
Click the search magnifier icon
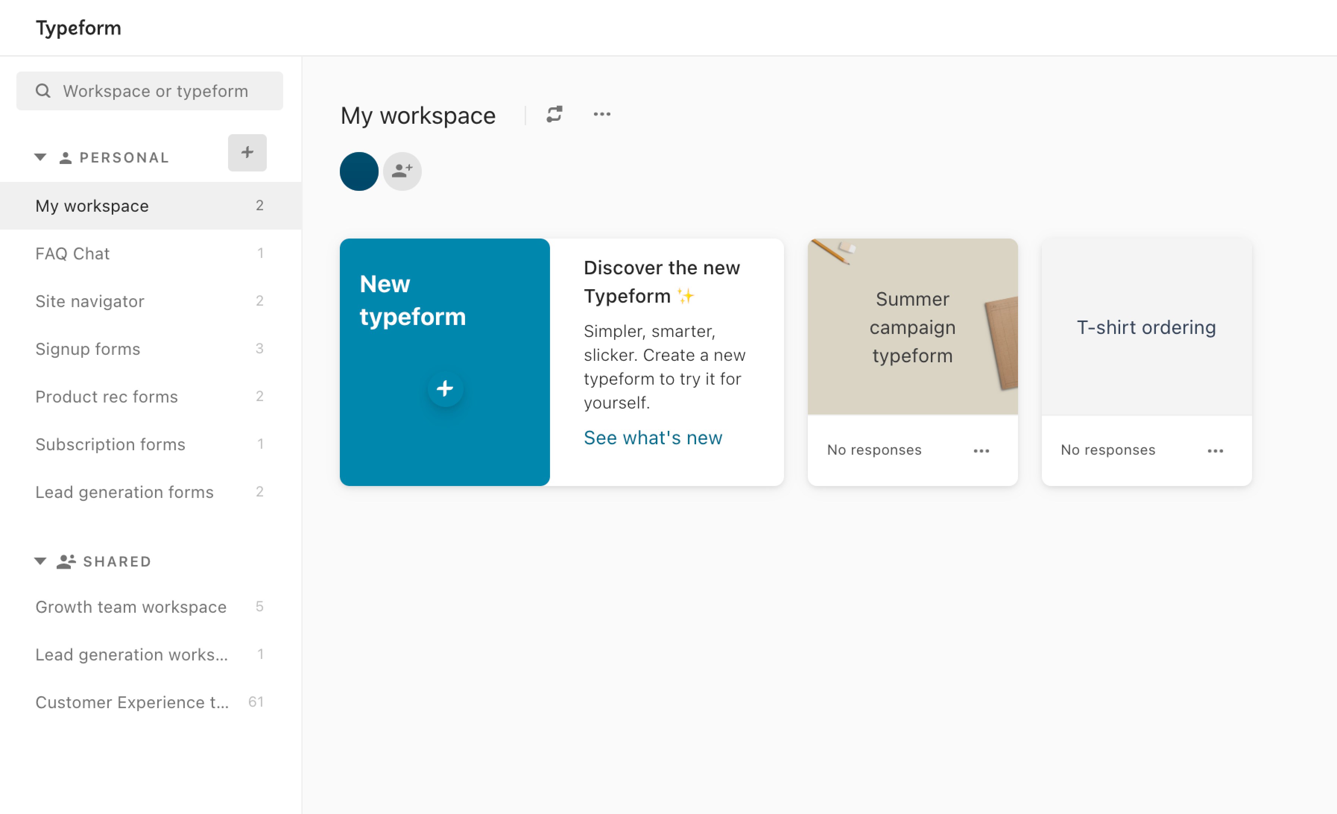coord(43,91)
